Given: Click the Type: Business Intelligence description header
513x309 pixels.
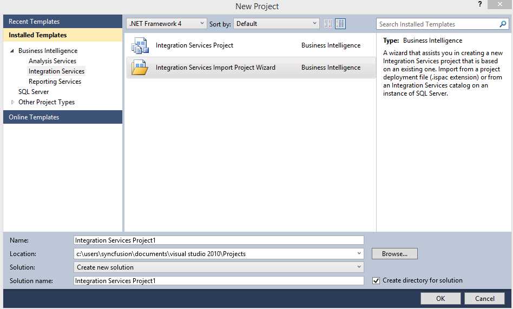Looking at the screenshot, I should (423, 41).
